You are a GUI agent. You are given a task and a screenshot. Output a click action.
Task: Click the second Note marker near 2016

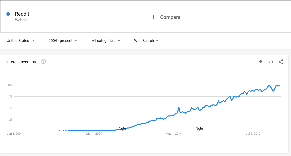199,128
